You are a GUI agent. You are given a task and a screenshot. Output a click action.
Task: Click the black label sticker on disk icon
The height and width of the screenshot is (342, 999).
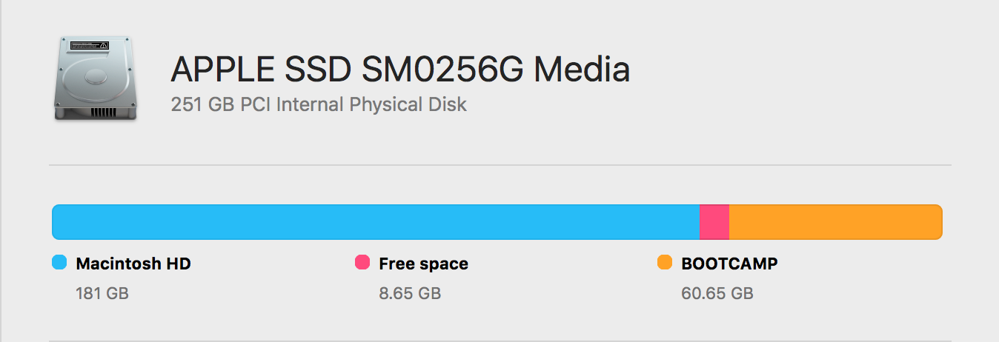click(89, 45)
